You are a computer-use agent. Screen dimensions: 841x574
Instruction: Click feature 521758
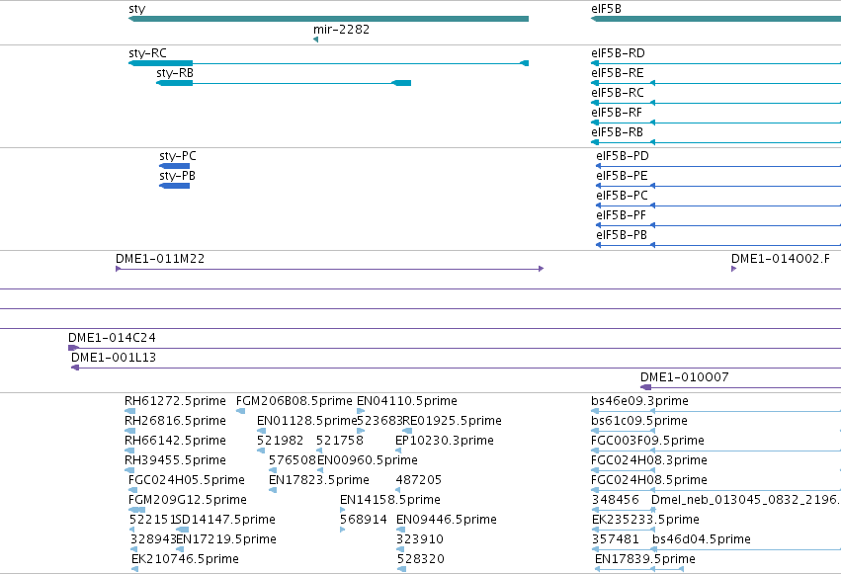(340, 441)
